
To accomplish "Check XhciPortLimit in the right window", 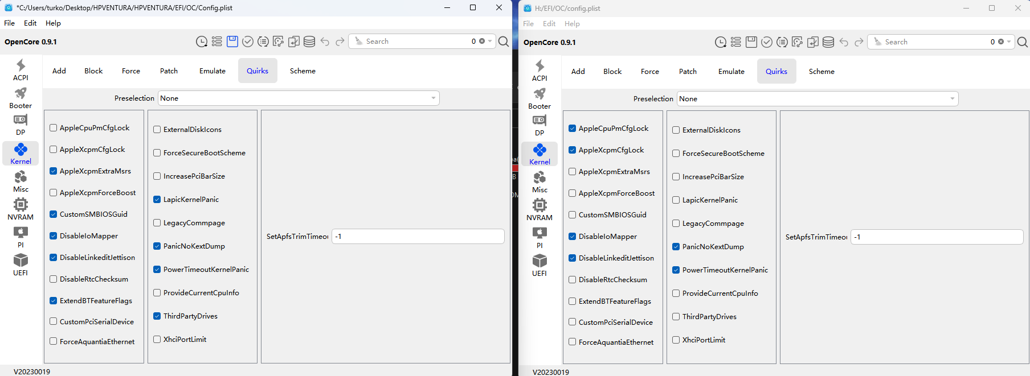I will tap(676, 340).
